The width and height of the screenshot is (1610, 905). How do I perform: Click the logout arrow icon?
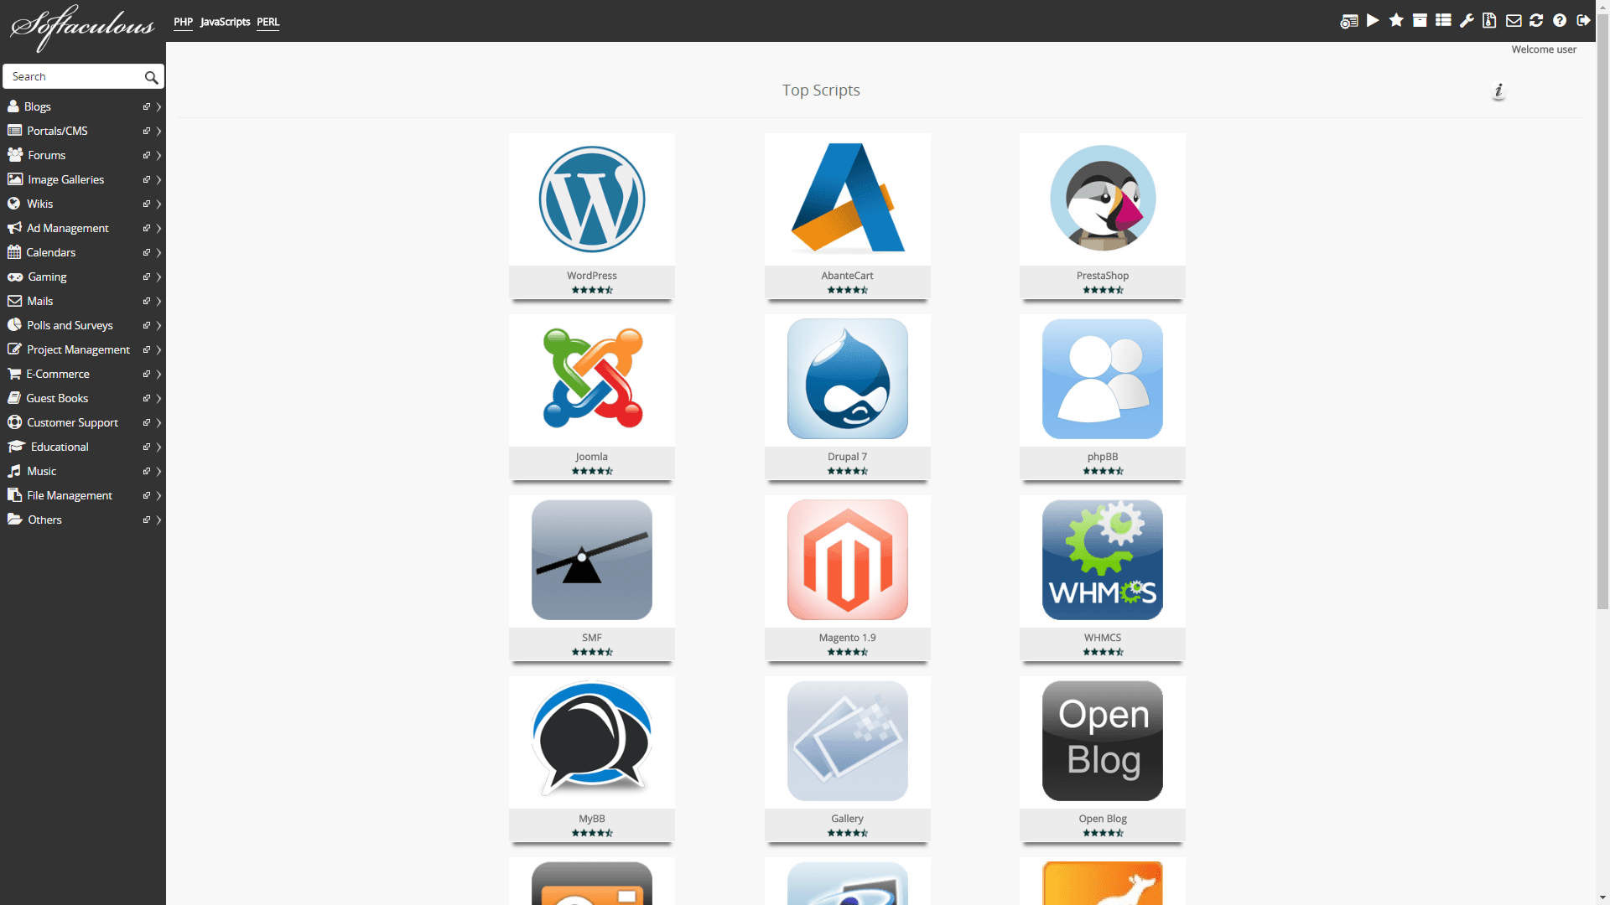[1583, 21]
